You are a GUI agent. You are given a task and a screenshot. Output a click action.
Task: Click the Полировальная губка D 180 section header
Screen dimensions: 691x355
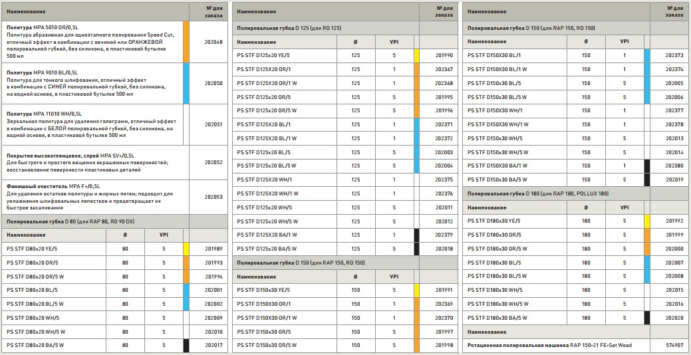[539, 193]
